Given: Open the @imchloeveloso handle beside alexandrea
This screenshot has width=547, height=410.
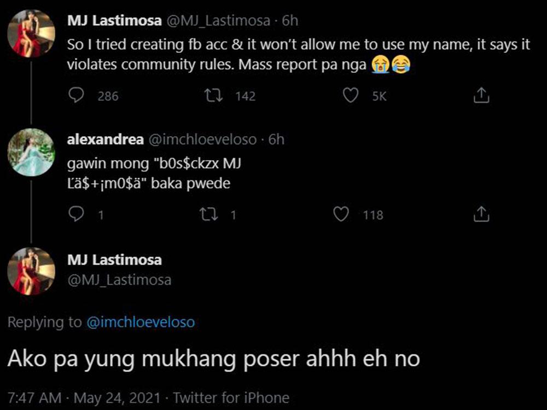Looking at the screenshot, I should pos(202,139).
